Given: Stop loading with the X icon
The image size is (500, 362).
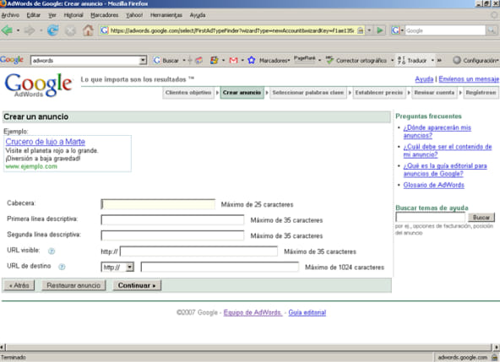Looking at the screenshot, I should [70, 31].
